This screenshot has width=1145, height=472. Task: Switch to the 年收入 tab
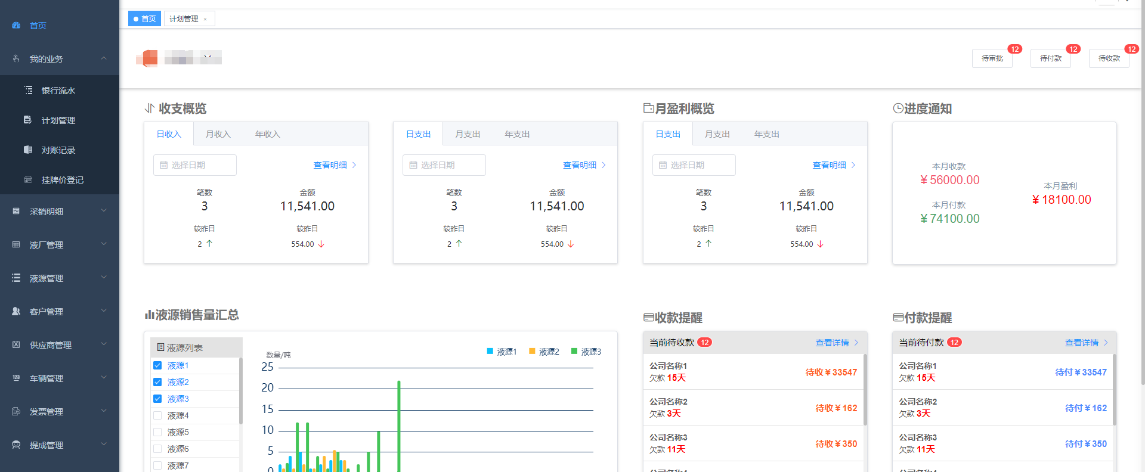268,134
